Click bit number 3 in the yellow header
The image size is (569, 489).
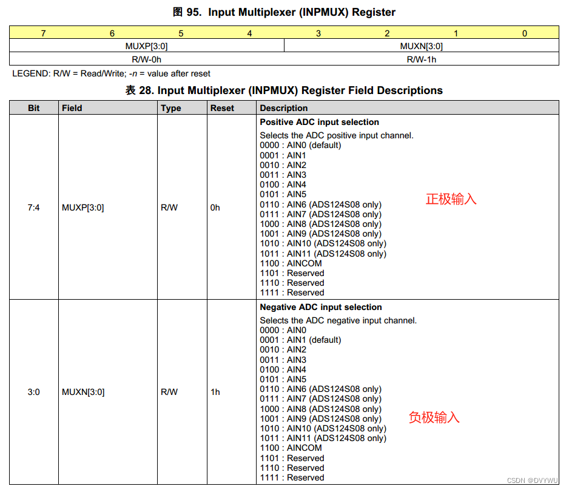[318, 33]
